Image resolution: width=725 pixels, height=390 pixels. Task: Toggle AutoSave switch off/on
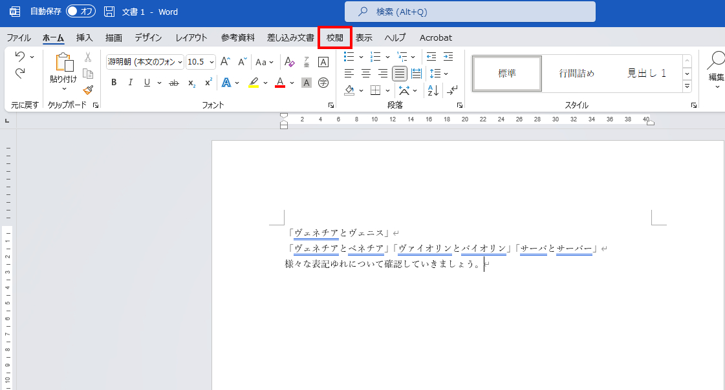(x=80, y=11)
